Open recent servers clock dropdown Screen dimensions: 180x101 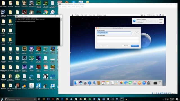point(137,33)
